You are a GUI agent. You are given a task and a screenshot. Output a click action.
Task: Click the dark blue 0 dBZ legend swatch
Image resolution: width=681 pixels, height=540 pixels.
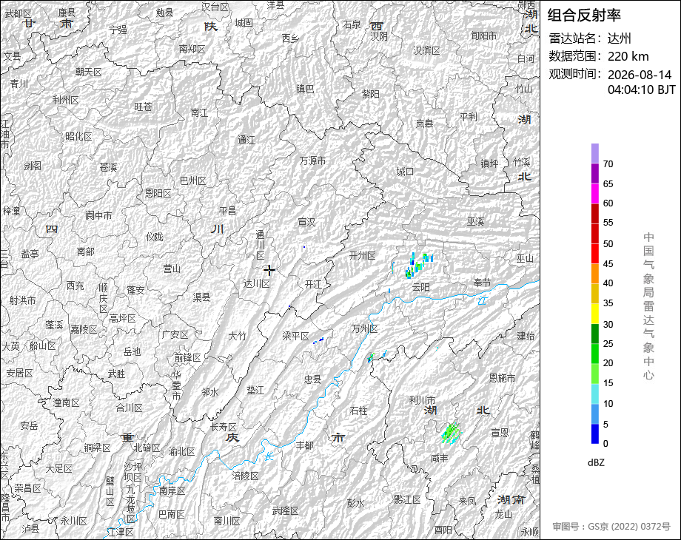[595, 433]
